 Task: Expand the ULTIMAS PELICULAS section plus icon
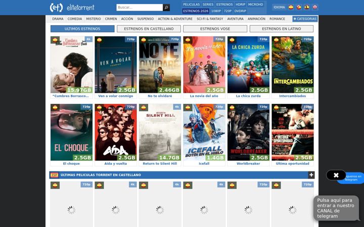(311, 175)
